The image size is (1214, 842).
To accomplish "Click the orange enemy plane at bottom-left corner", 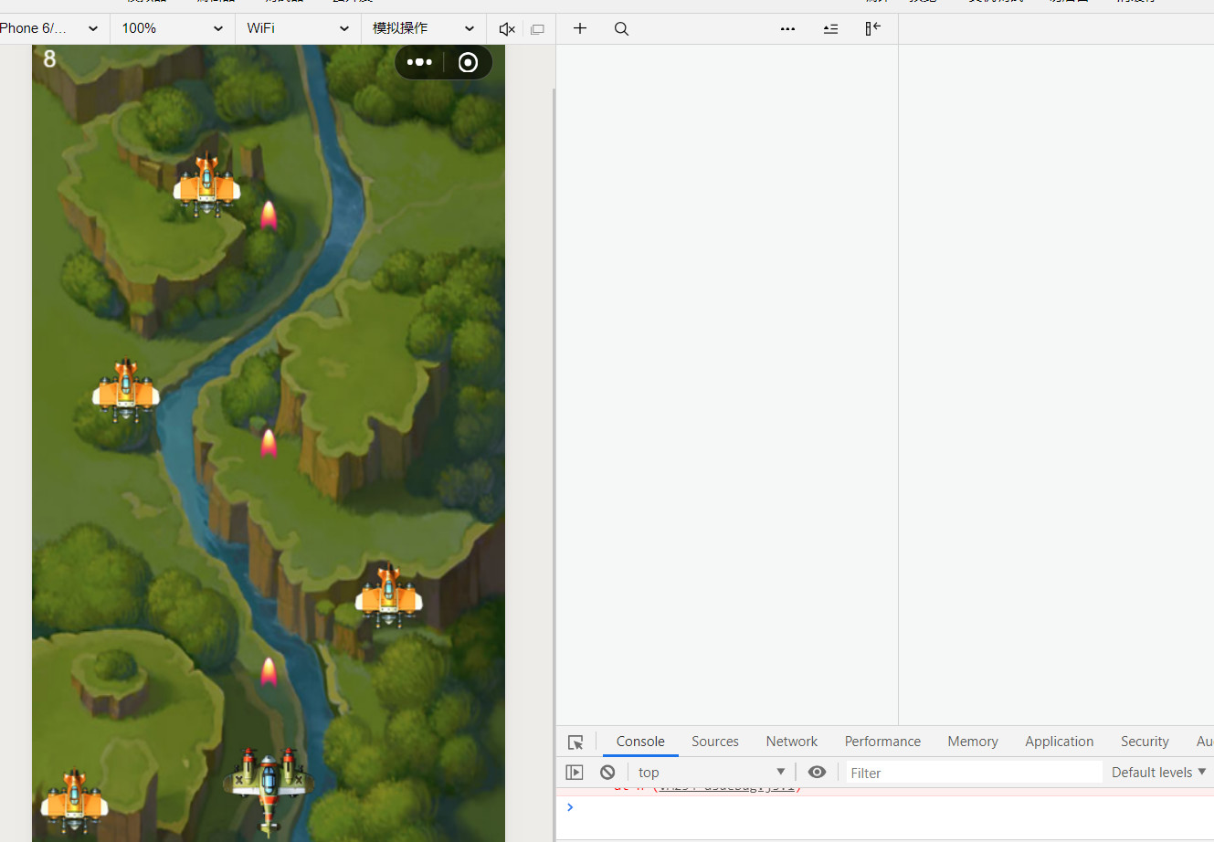I will point(74,802).
